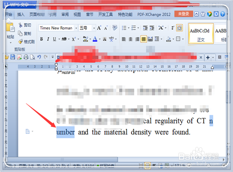
Task: Apply the 正文 AaBbCcDd style
Action: (201, 33)
